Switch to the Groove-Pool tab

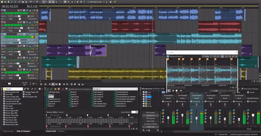pyautogui.click(x=51, y=131)
